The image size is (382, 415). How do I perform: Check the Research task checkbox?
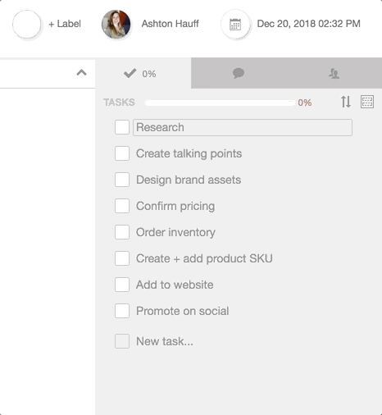122,127
